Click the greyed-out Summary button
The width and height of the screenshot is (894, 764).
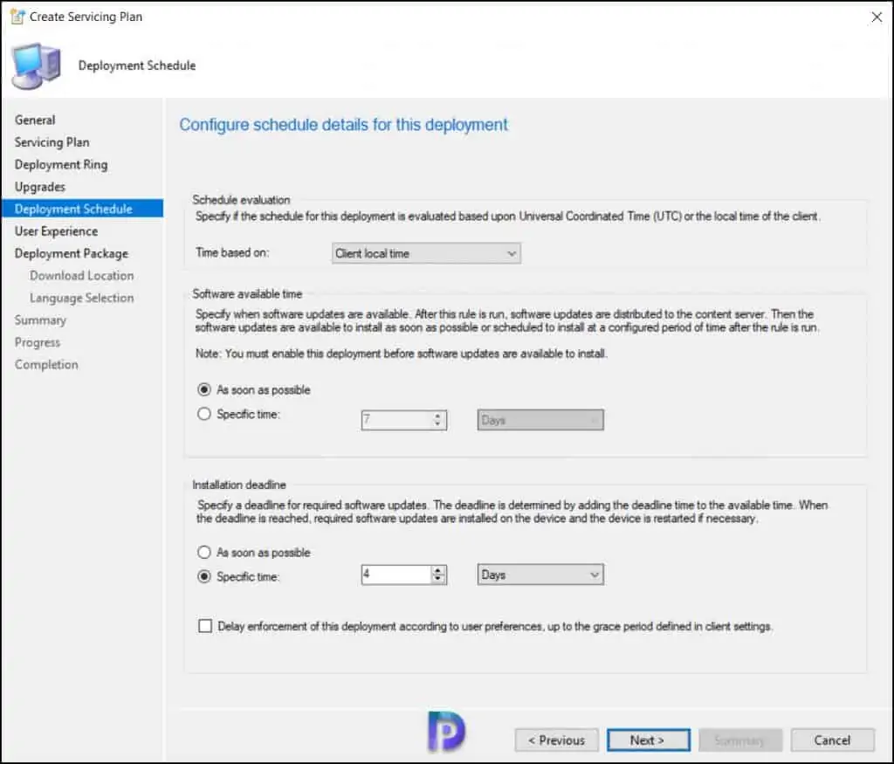pyautogui.click(x=740, y=740)
